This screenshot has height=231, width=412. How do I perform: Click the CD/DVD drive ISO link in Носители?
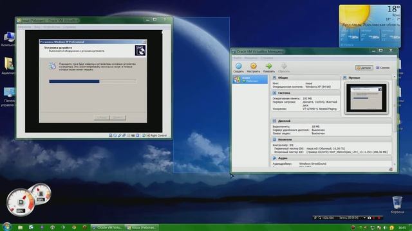347,152
